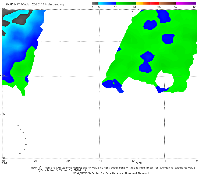
Task: Click the '-55' latitude axis label
Action: pyautogui.click(x=2, y=114)
